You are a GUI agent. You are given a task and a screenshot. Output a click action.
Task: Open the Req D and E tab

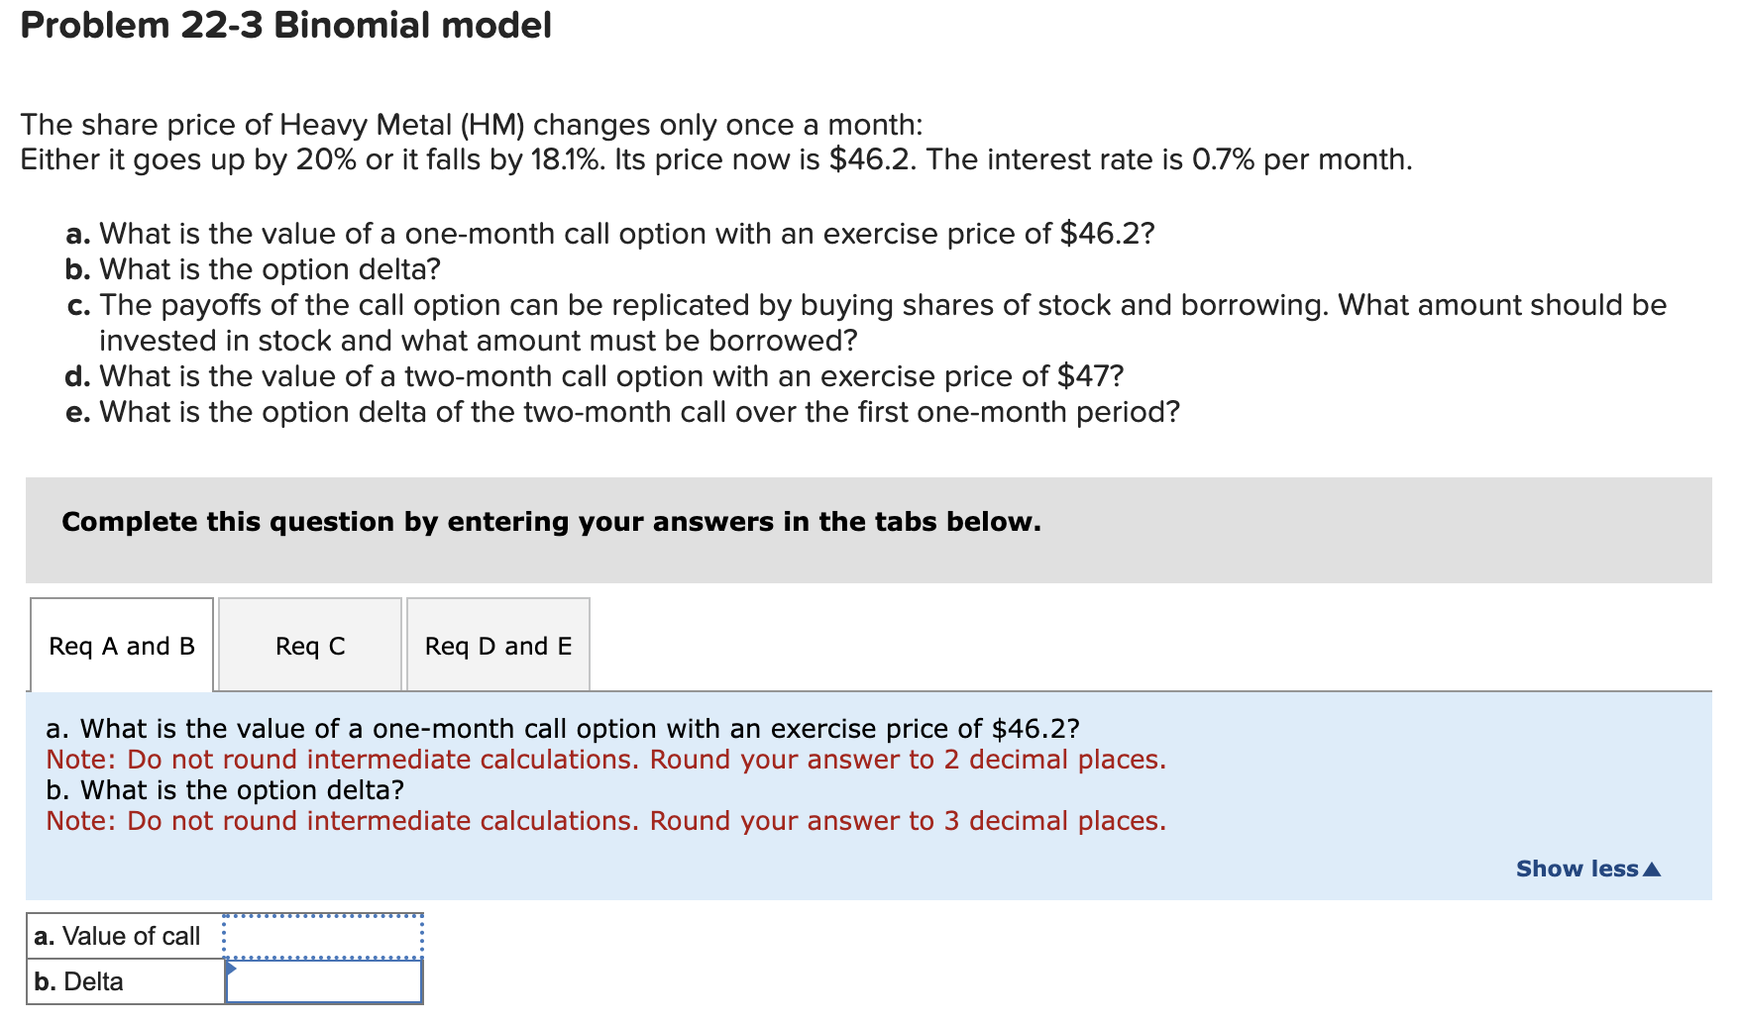coord(497,646)
